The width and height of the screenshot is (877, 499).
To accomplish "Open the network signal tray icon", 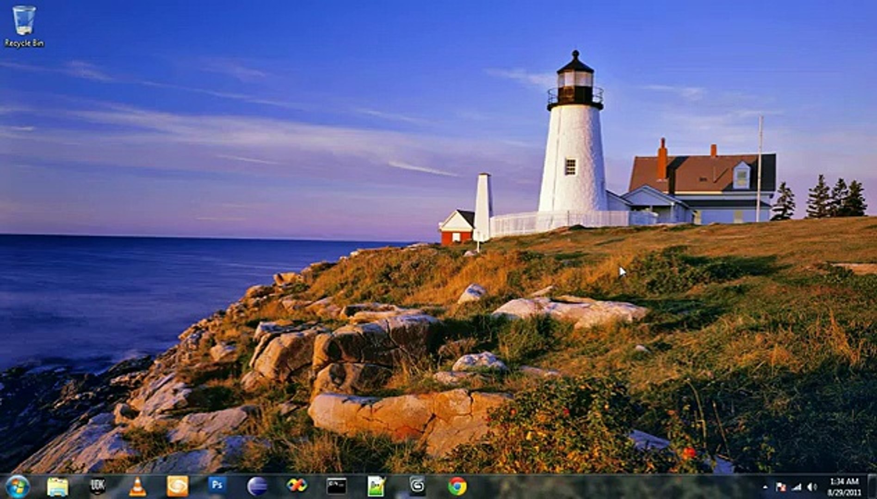I will point(796,487).
